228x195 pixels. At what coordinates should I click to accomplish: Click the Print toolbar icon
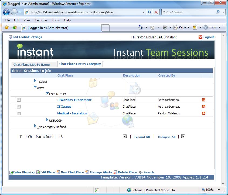pyautogui.click(x=165, y=27)
